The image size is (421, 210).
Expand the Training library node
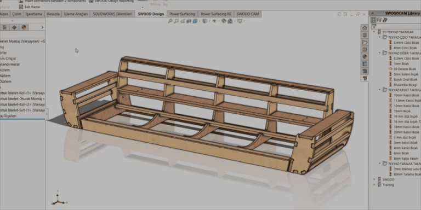(x=374, y=185)
